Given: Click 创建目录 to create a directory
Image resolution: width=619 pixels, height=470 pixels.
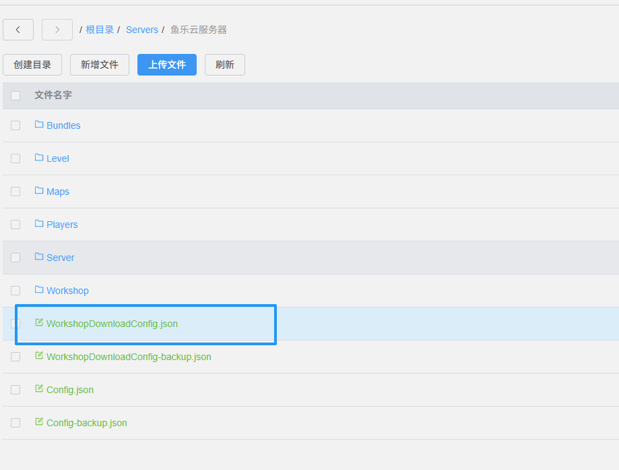Looking at the screenshot, I should 32,65.
